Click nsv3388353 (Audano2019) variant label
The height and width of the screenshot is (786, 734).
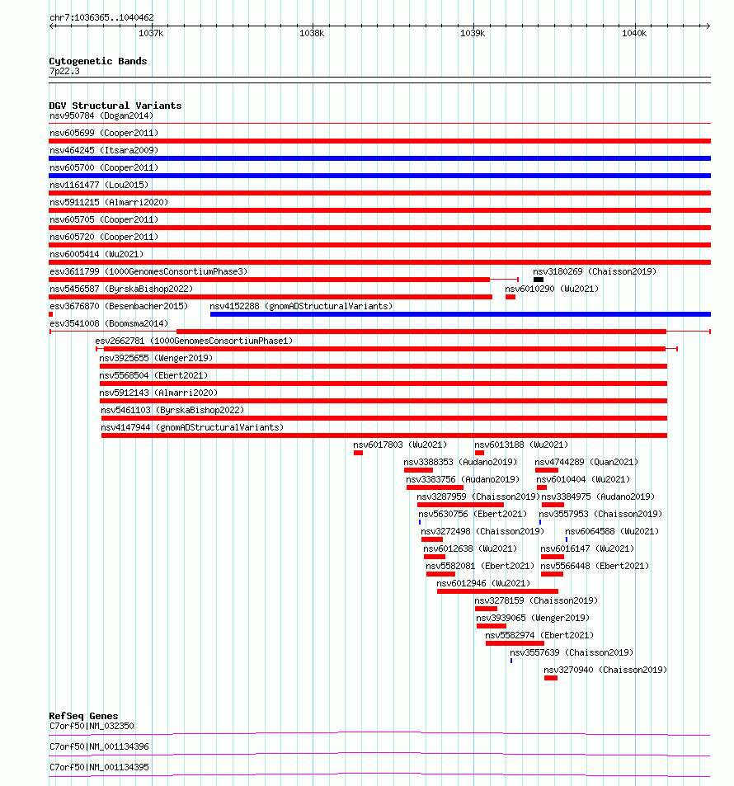click(460, 462)
